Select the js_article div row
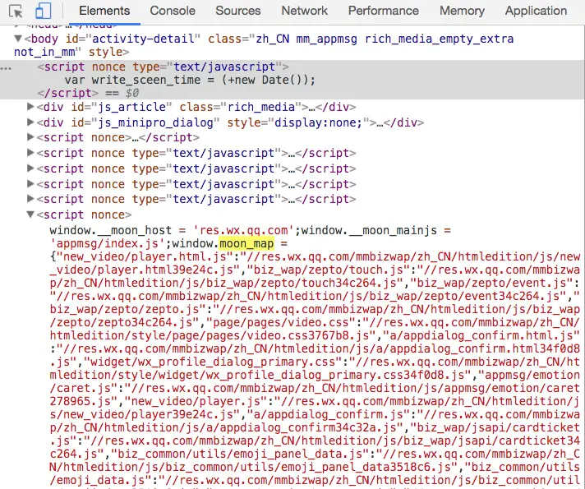Image resolution: width=585 pixels, height=489 pixels. 196,107
